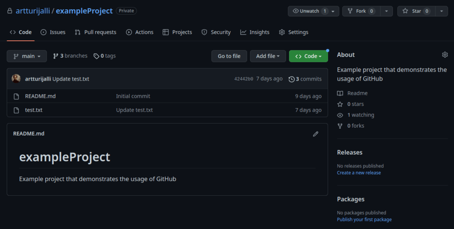
Task: Open the Readme link in About
Action: pos(357,93)
